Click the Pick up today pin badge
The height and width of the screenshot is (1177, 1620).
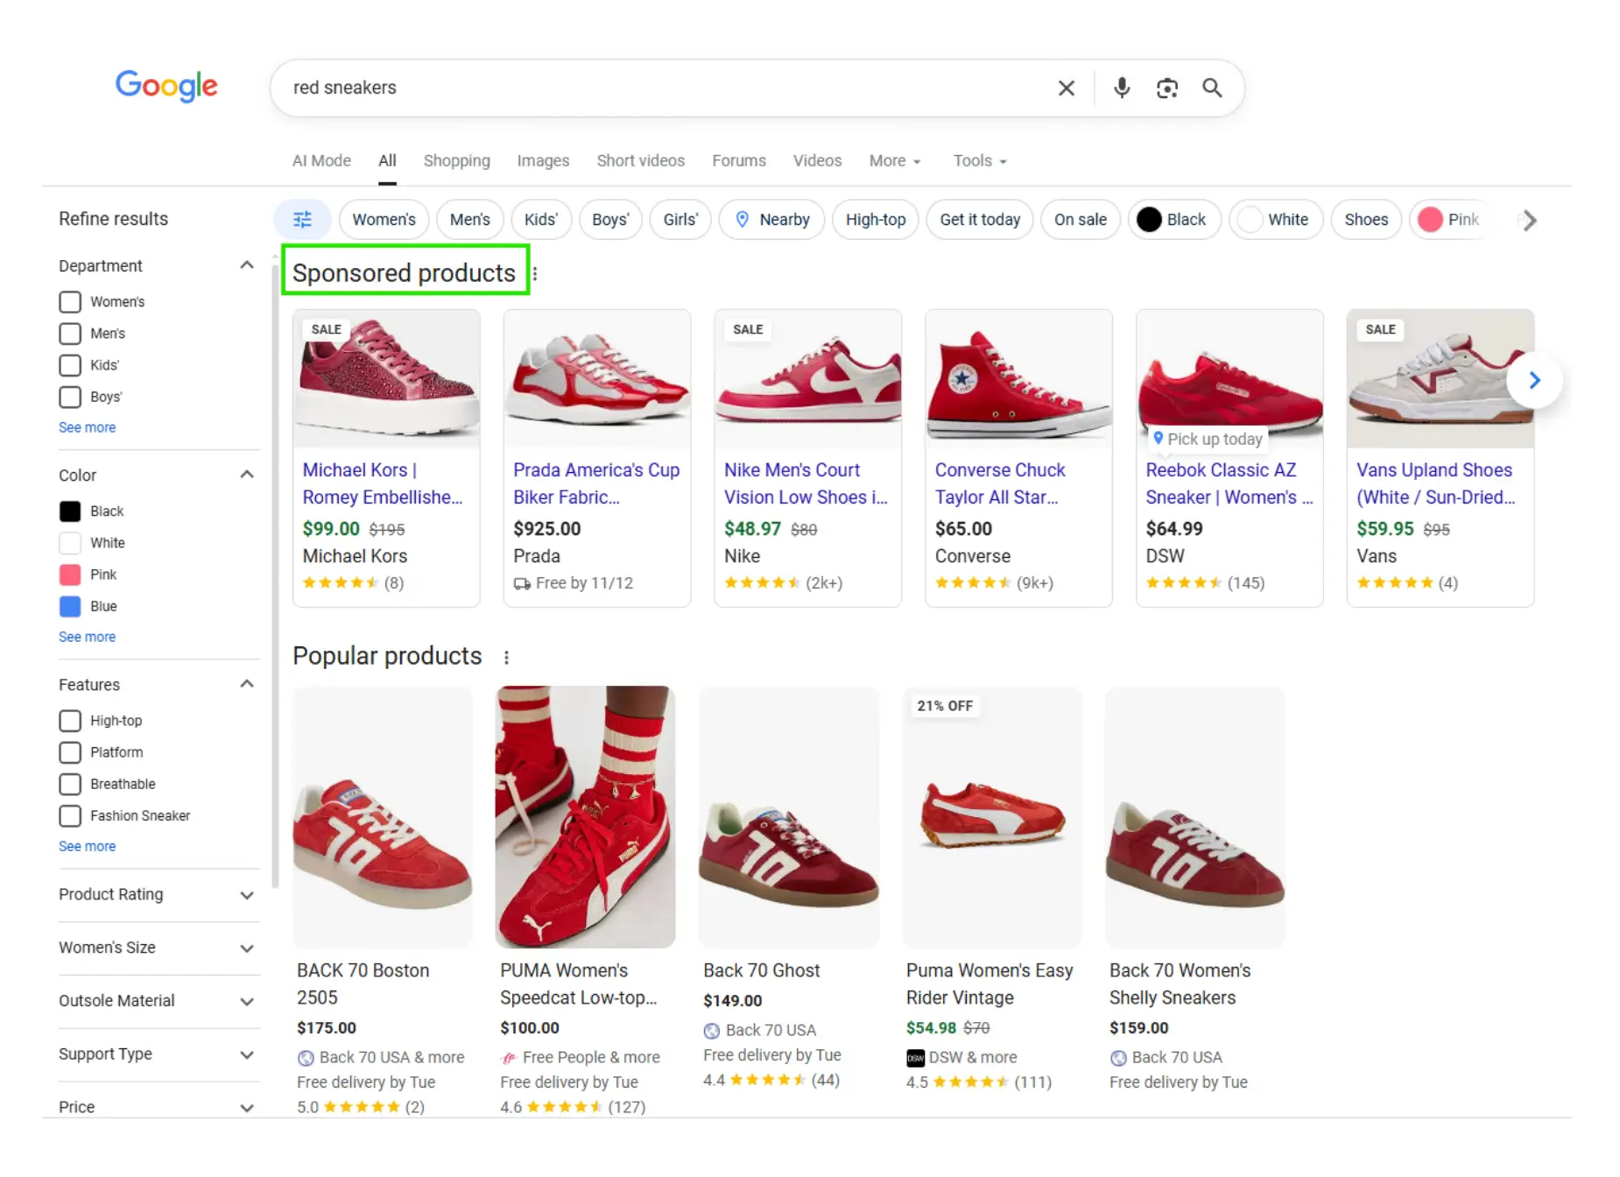(x=1208, y=439)
